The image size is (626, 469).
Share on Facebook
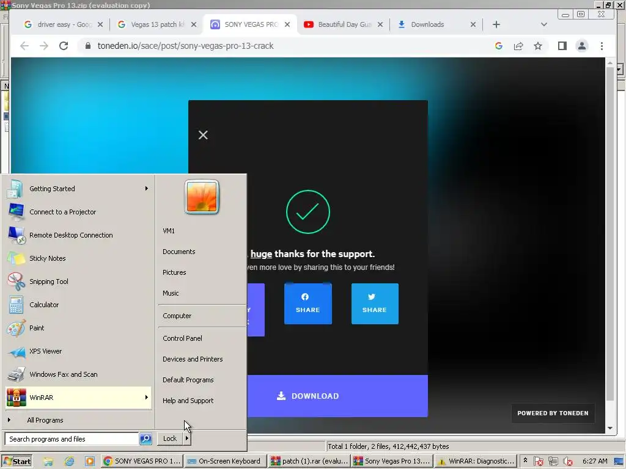(x=308, y=304)
